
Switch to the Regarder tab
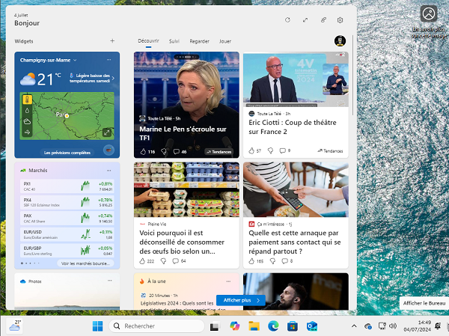coord(199,41)
